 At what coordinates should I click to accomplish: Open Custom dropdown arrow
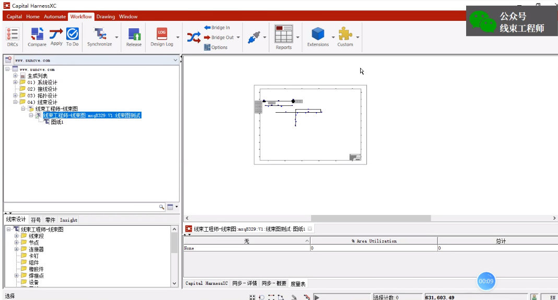[358, 38]
